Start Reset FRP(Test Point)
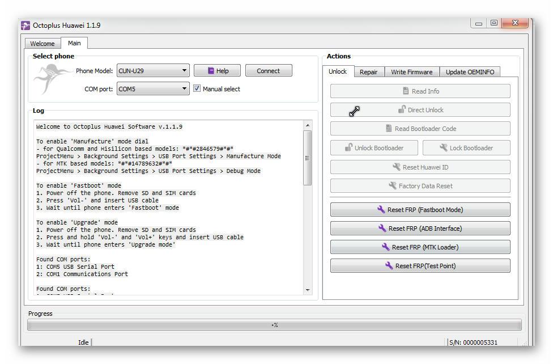Screen dimensions: 553x364 click(420, 265)
